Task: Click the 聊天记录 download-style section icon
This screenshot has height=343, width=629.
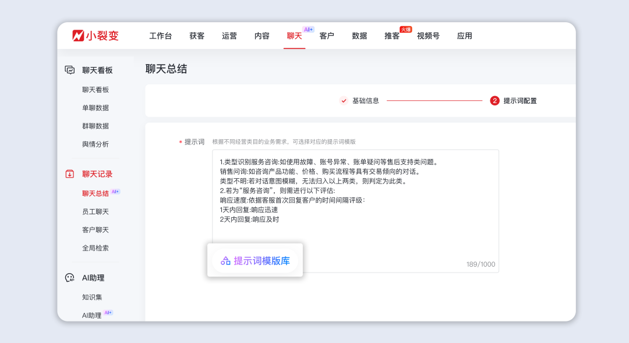Action: click(69, 174)
